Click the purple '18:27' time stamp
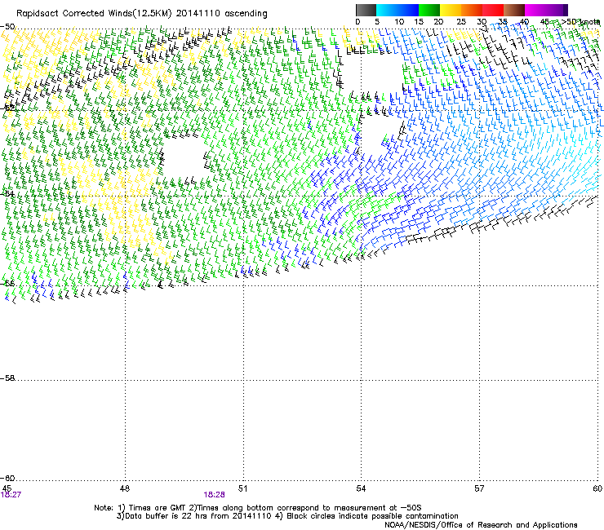The width and height of the screenshot is (604, 530). 11,495
